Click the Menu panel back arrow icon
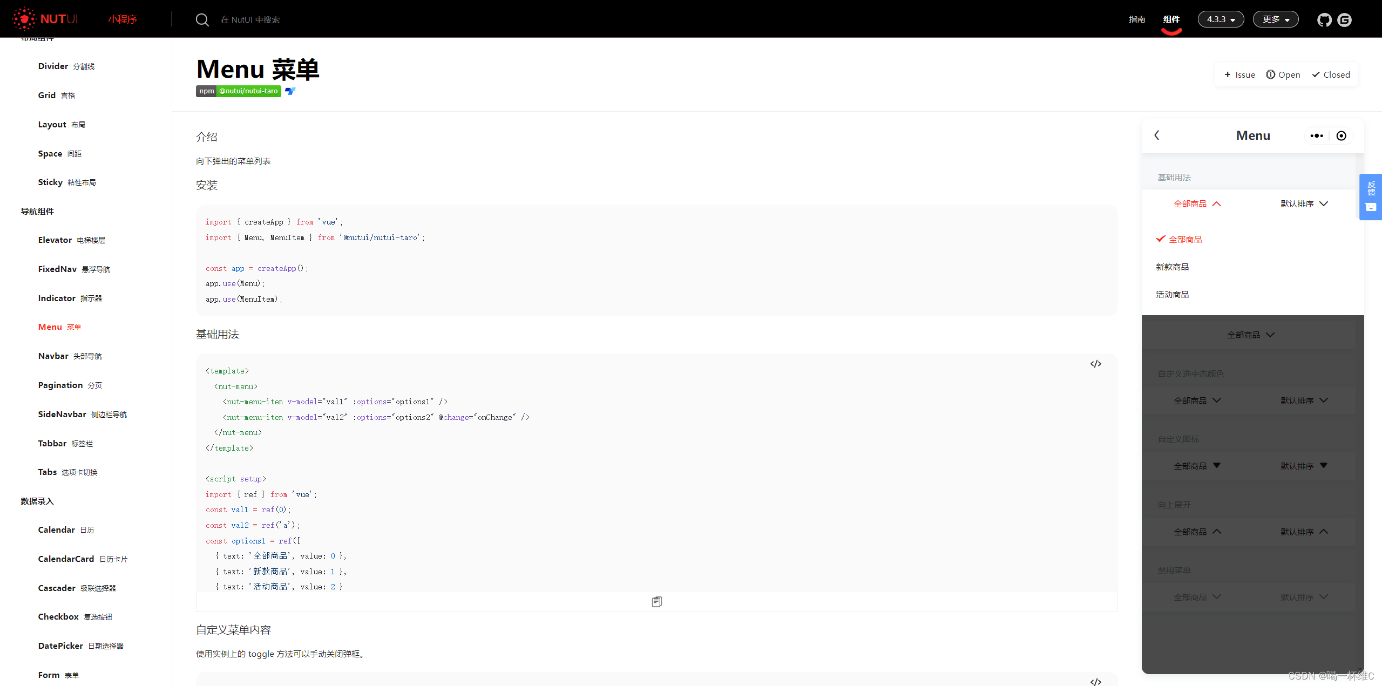 click(x=1156, y=135)
